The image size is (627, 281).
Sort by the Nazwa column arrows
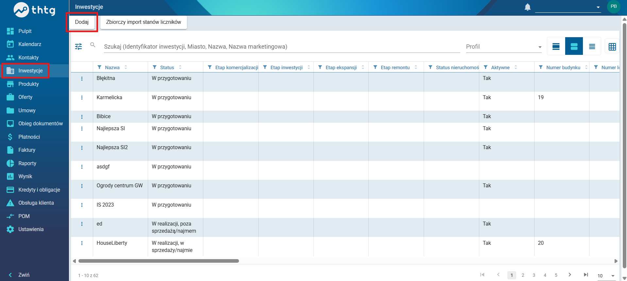pyautogui.click(x=126, y=67)
